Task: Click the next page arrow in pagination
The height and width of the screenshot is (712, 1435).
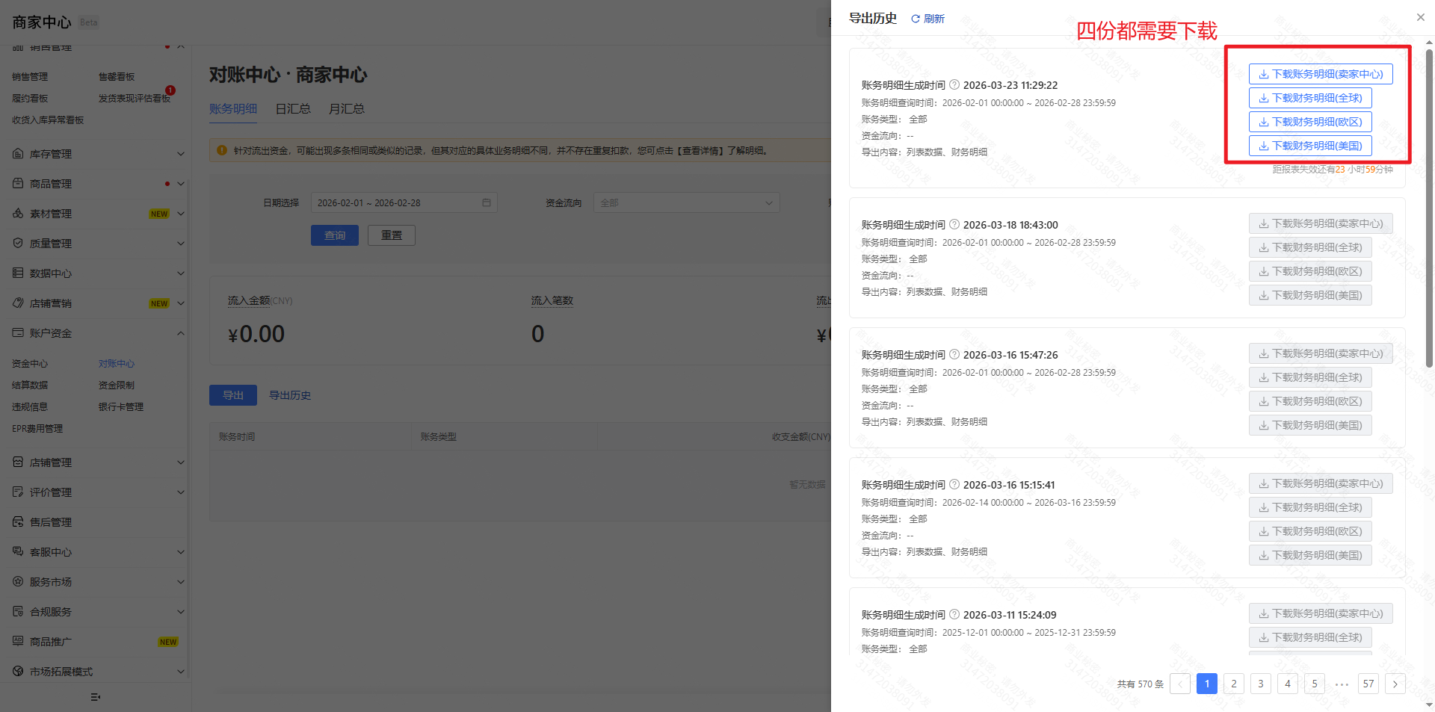Action: tap(1395, 684)
